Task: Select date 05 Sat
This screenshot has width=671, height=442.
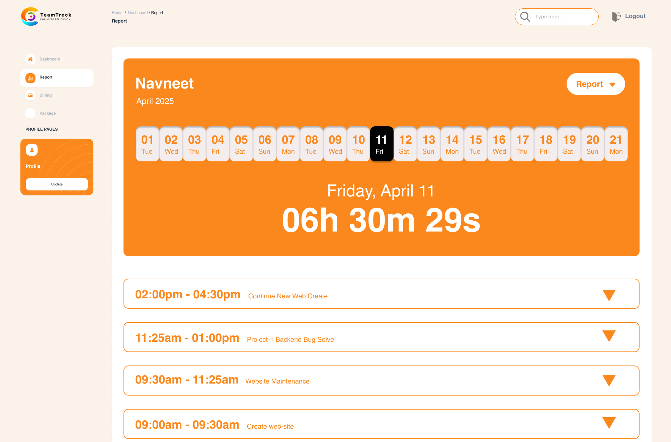Action: point(241,144)
